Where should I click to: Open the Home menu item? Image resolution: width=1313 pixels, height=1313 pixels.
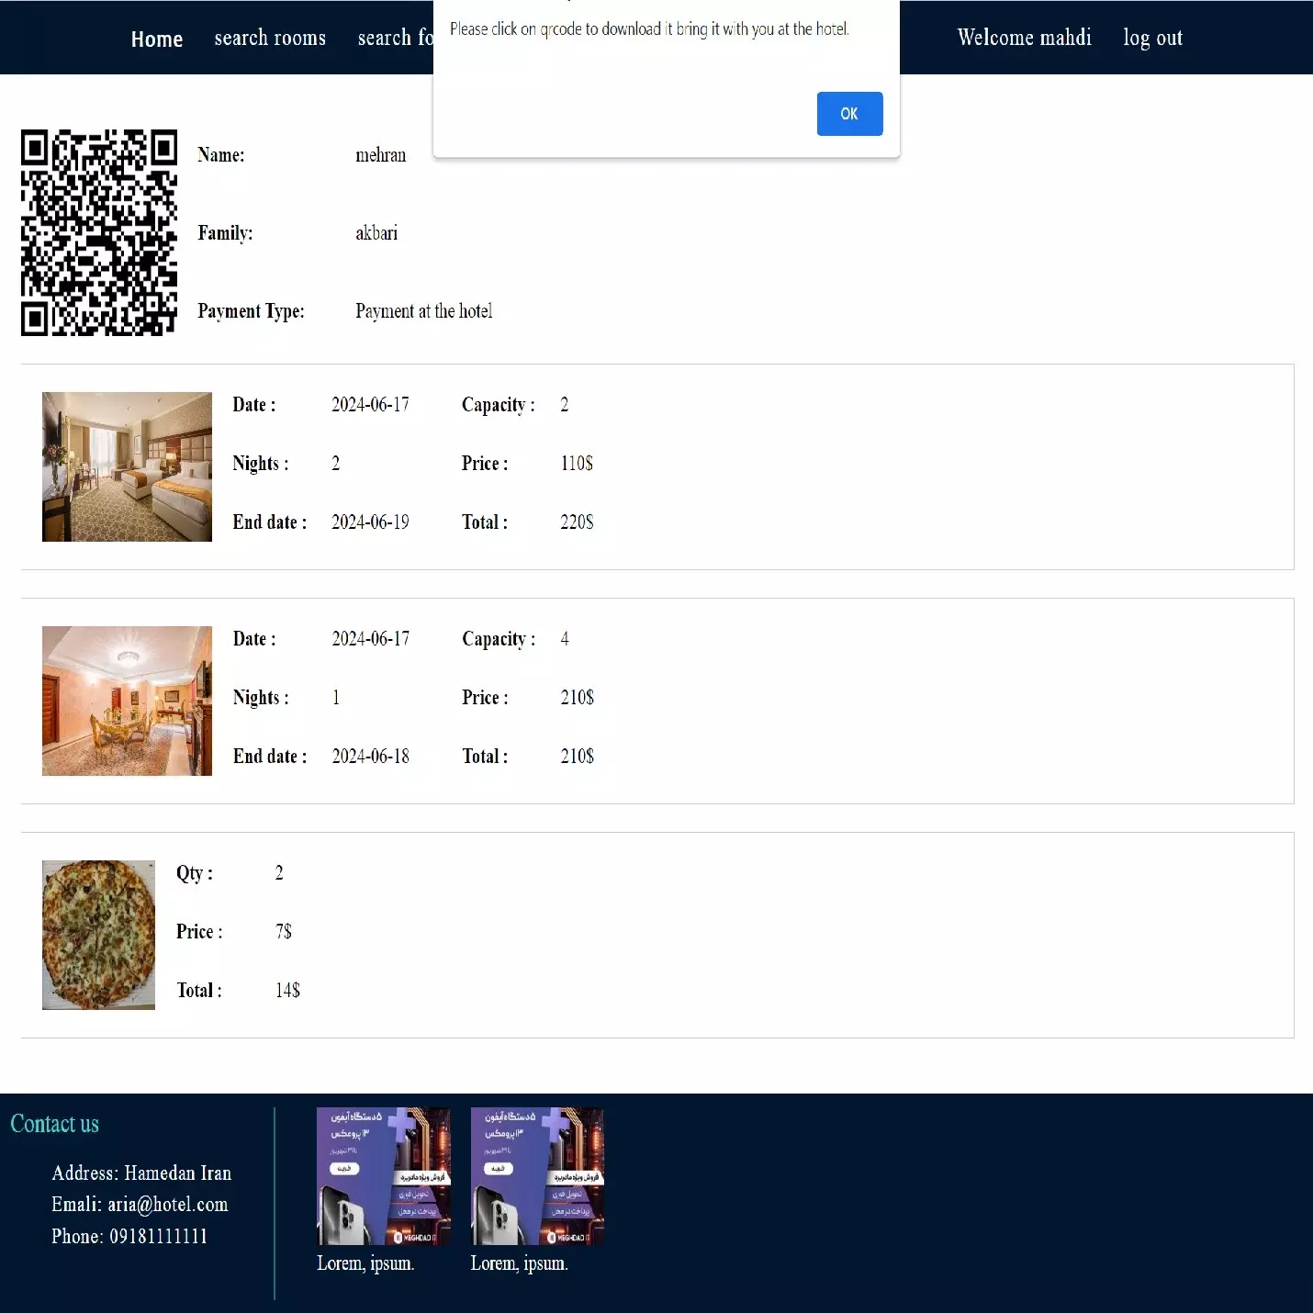point(157,39)
